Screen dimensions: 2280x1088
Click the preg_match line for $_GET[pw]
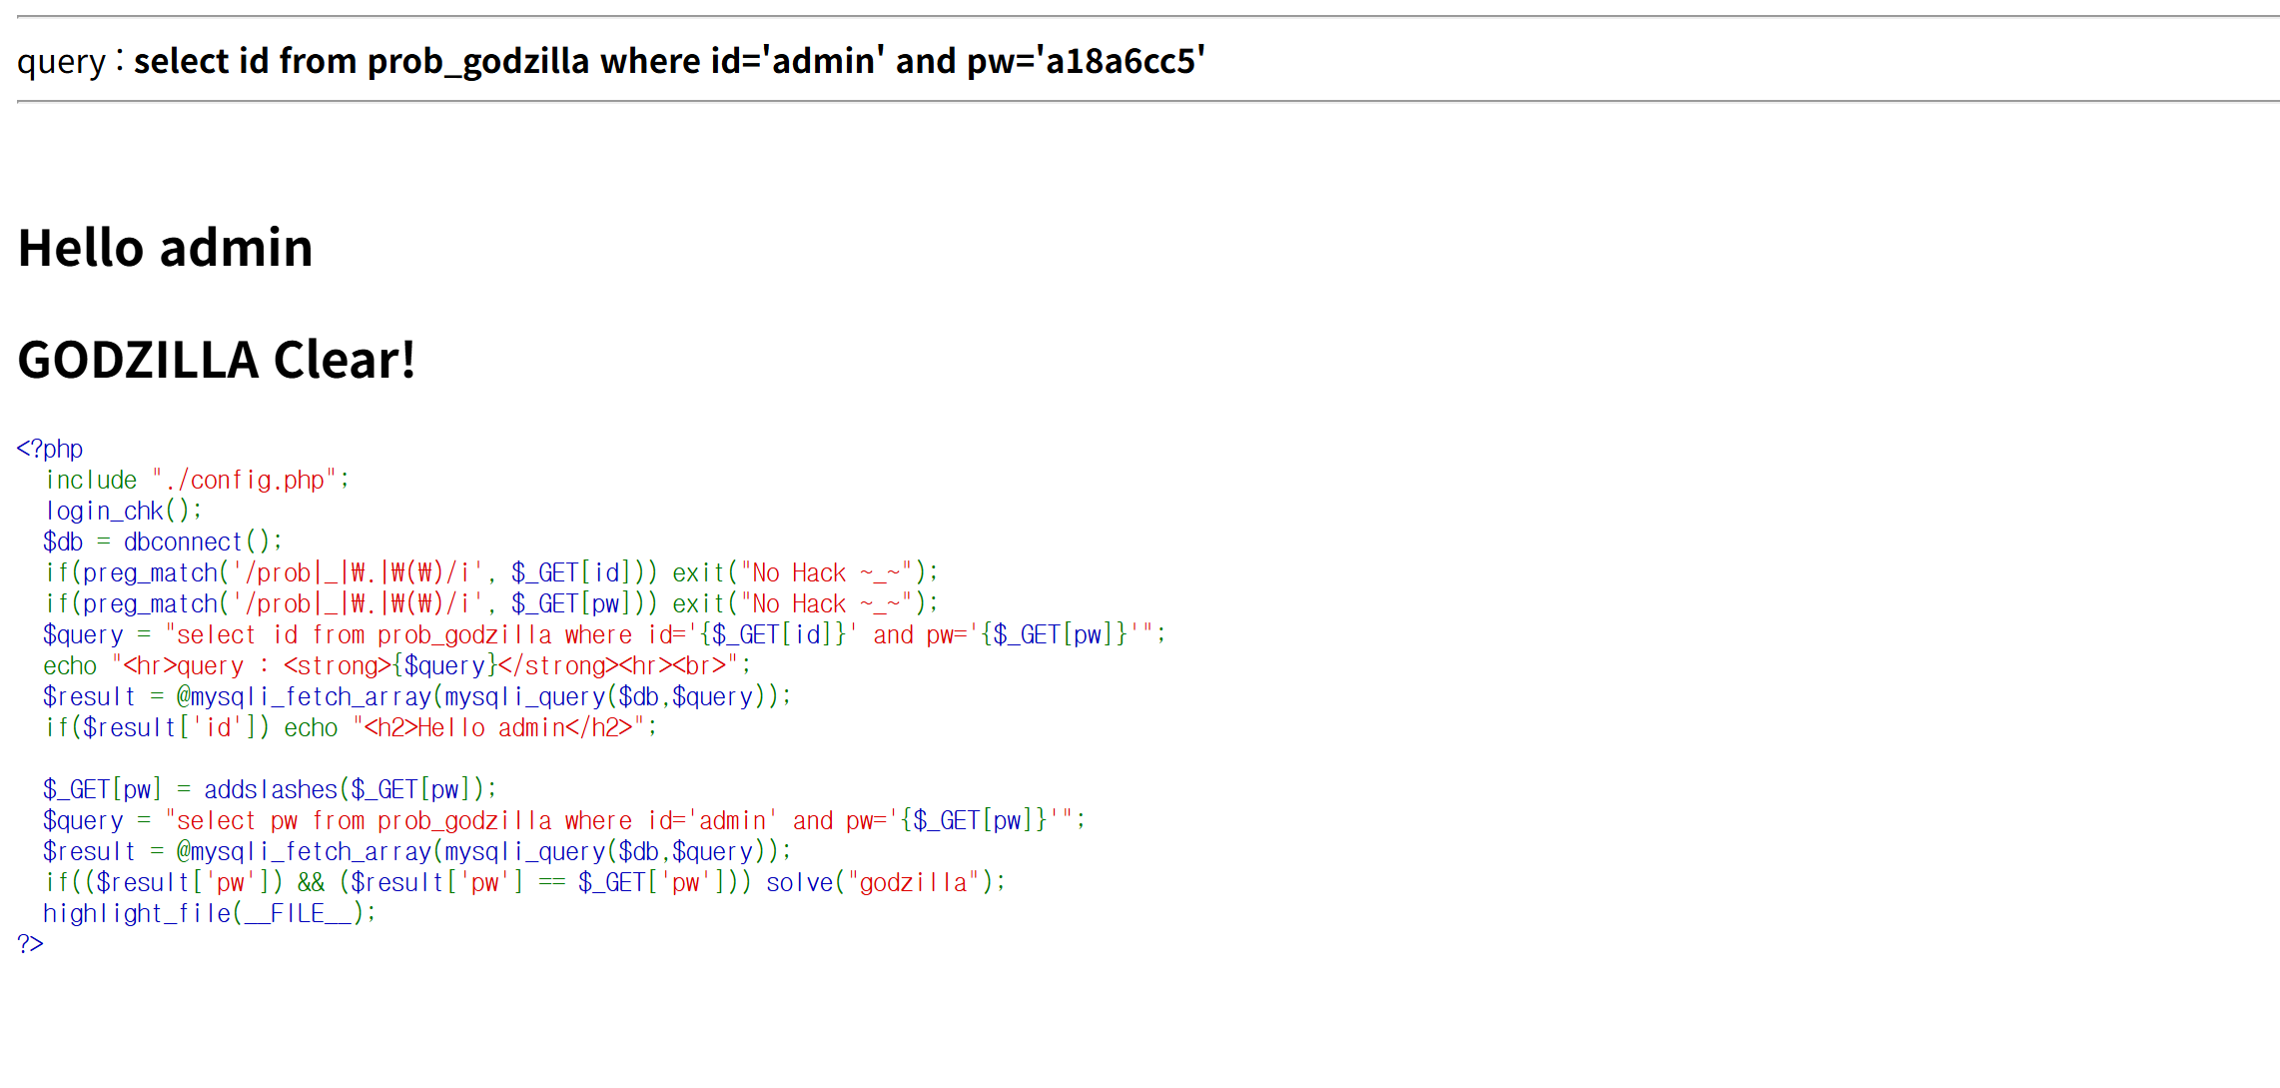[x=489, y=603]
